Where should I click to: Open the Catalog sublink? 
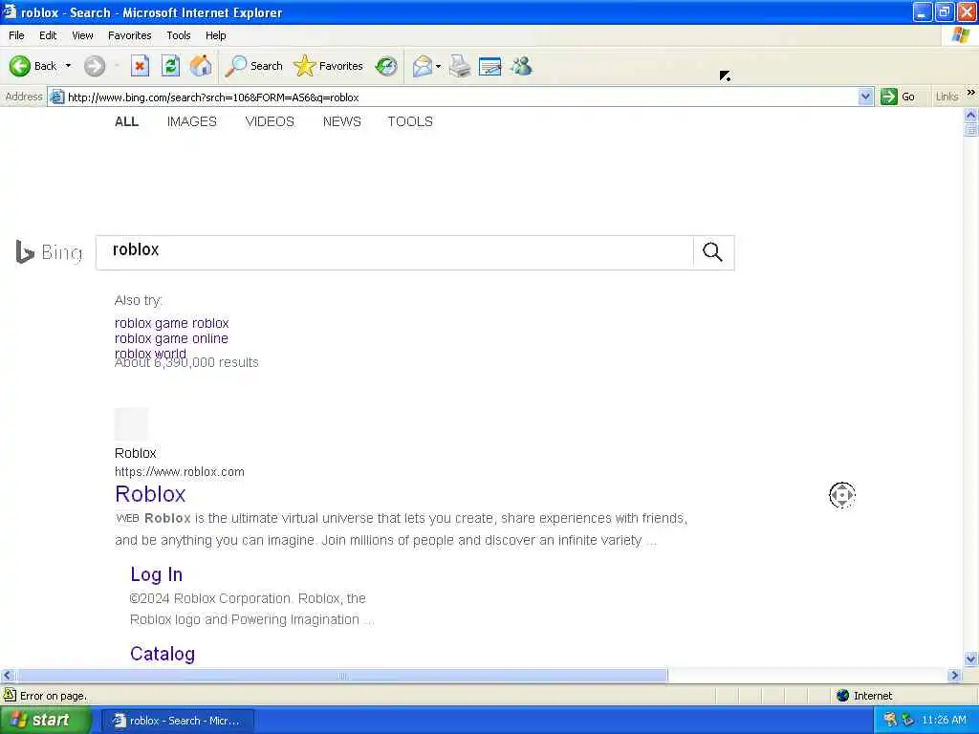163,654
